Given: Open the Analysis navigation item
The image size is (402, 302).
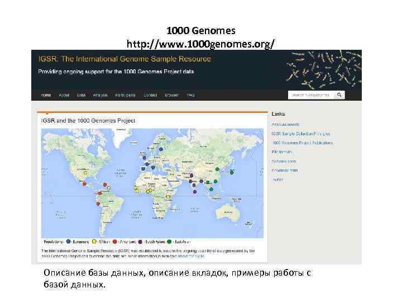Looking at the screenshot, I should click(x=100, y=95).
